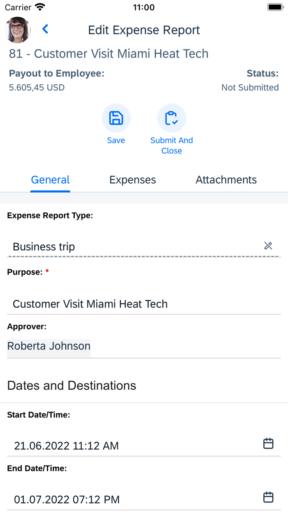This screenshot has height=512, width=288.
Task: Select the General tab
Action: click(x=50, y=179)
